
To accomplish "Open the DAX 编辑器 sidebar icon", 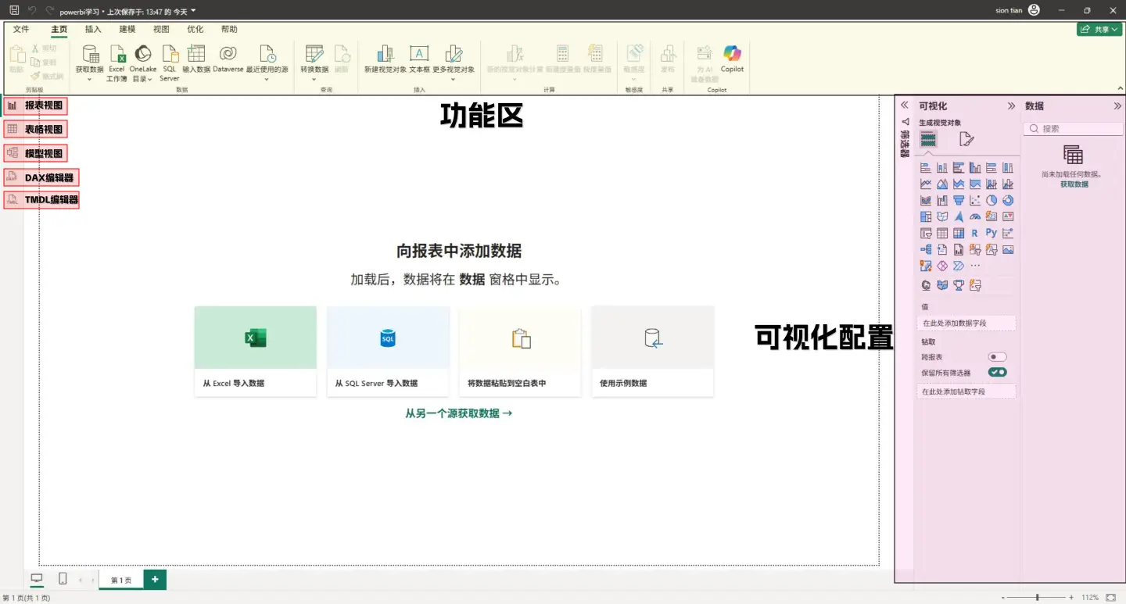I will point(13,177).
